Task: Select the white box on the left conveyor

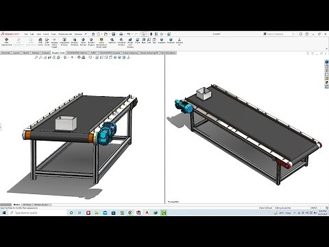Action: click(66, 123)
